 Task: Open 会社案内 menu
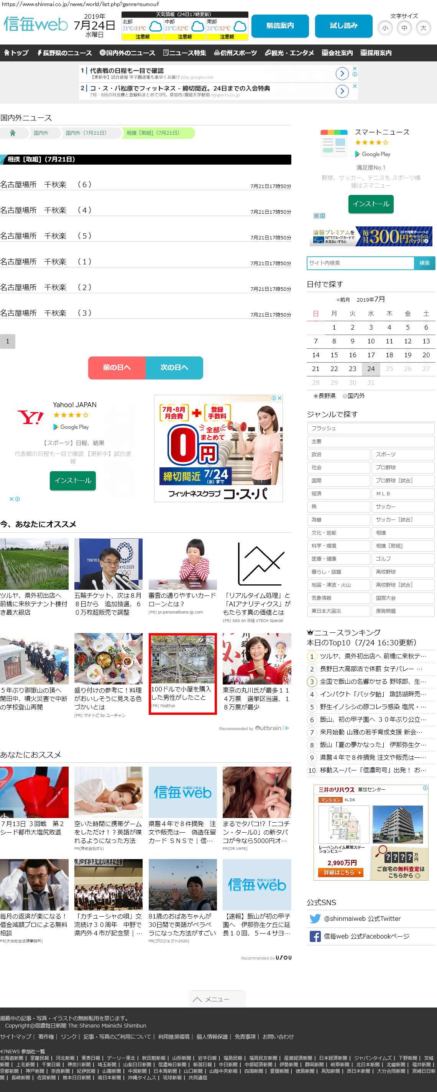pyautogui.click(x=337, y=53)
